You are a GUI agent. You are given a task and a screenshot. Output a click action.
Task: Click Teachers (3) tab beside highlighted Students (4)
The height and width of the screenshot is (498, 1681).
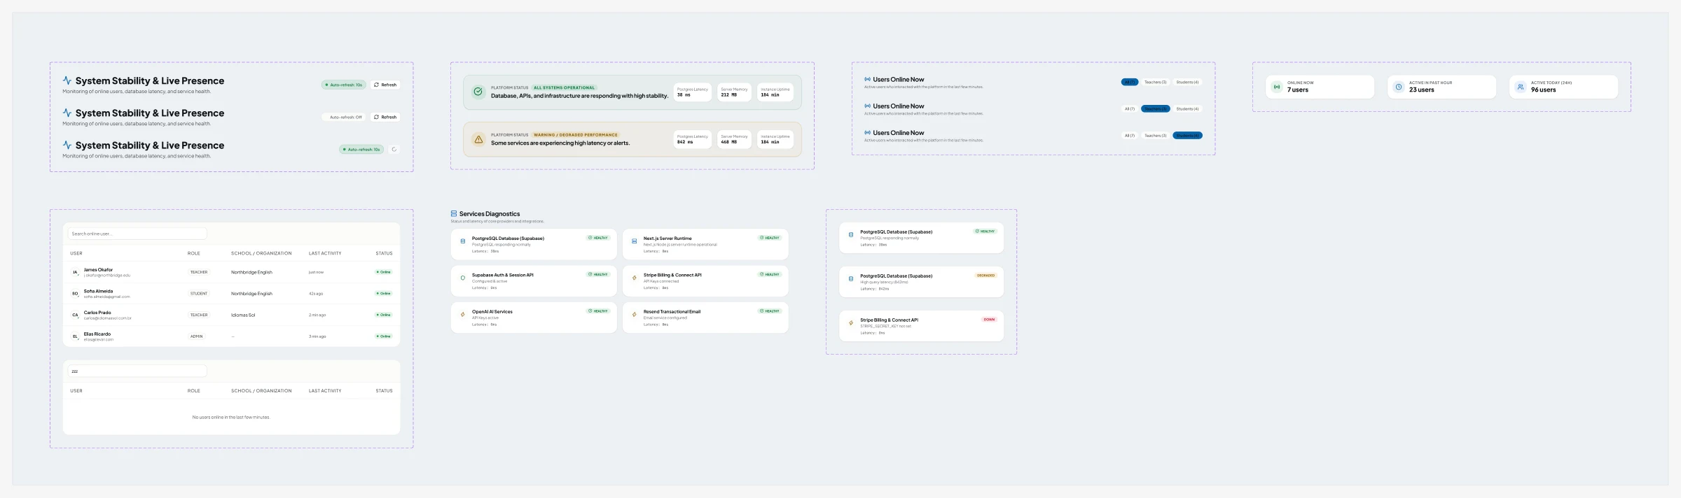coord(1155,135)
